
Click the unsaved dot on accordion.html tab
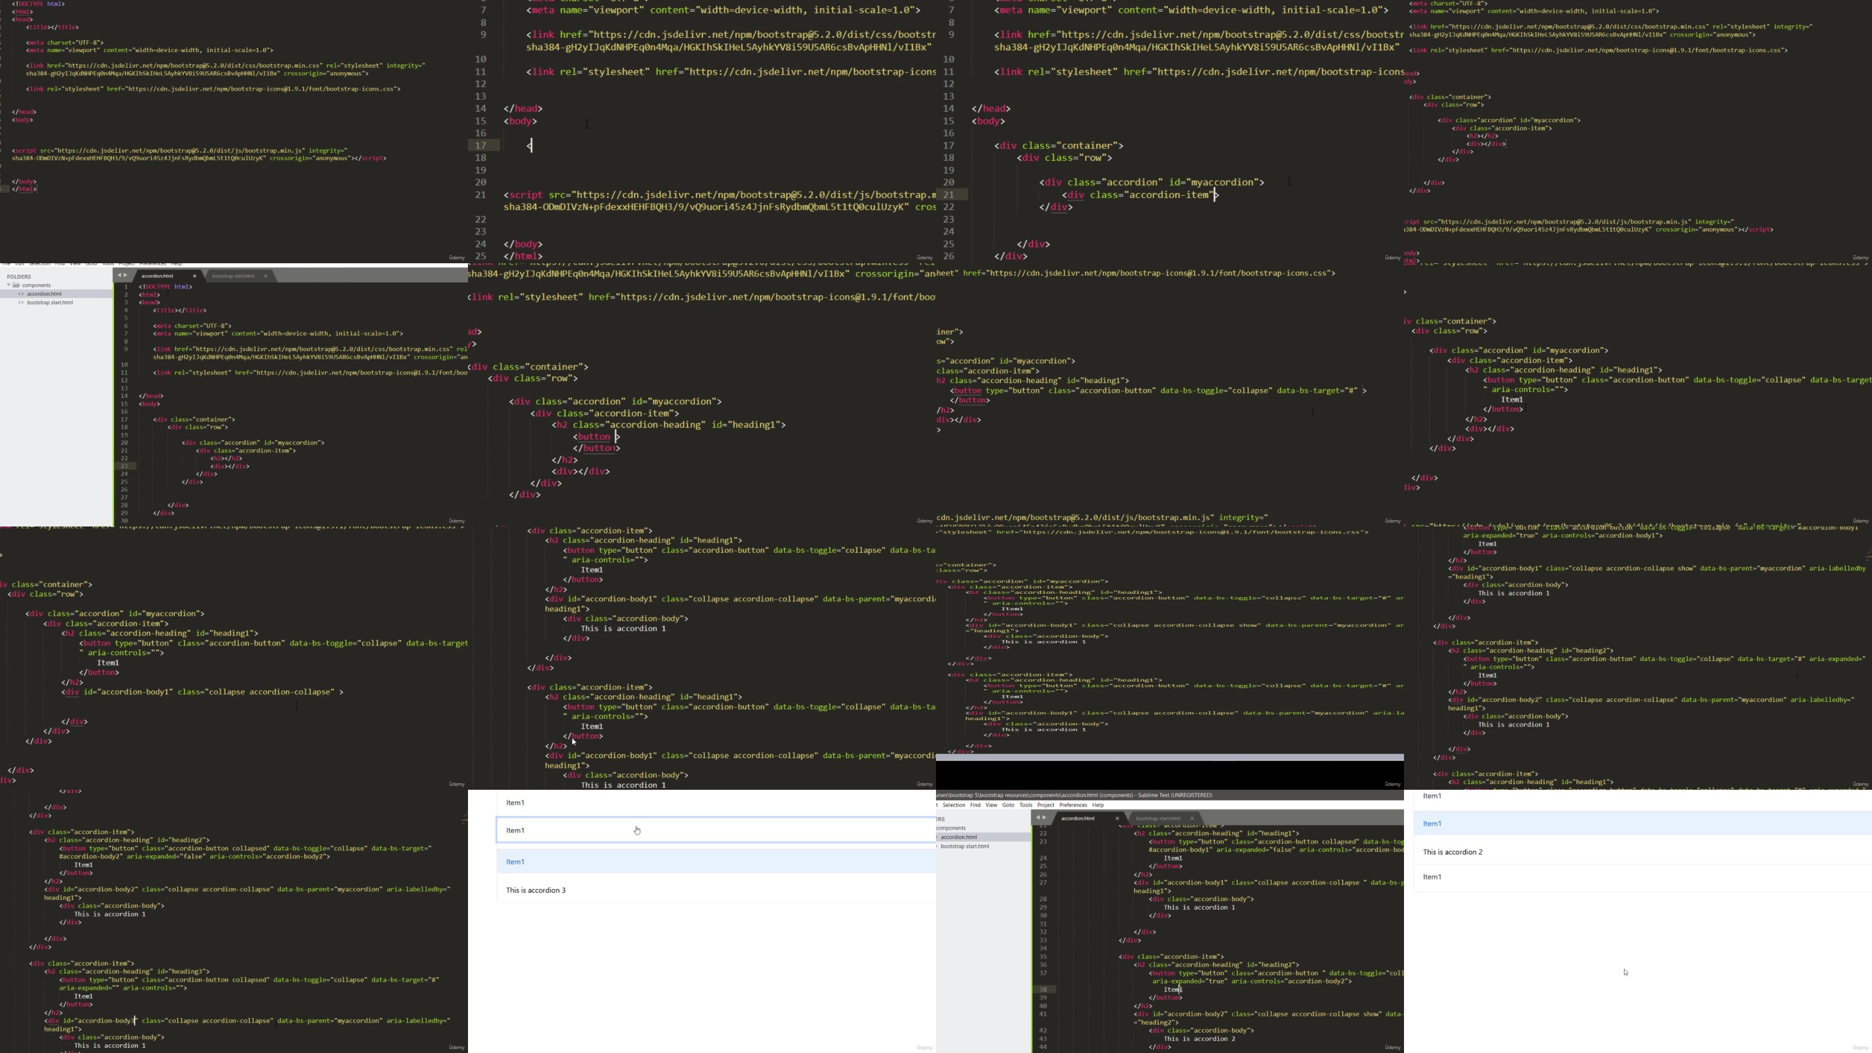pos(195,276)
